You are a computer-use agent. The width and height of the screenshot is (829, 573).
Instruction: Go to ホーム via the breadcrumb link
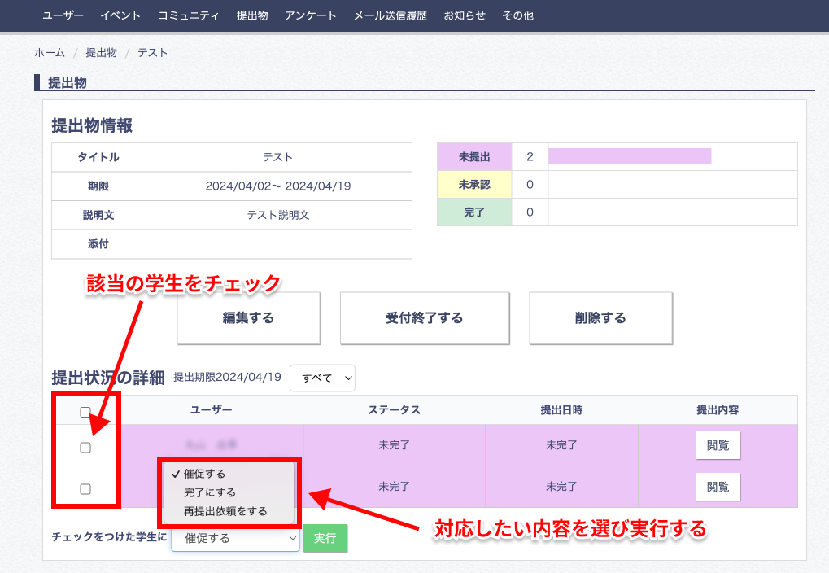pyautogui.click(x=49, y=52)
